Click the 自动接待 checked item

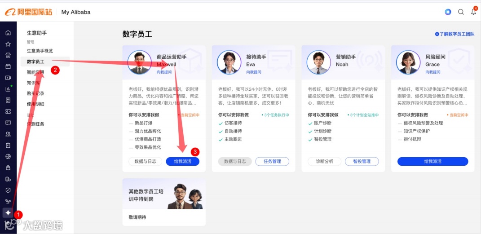tap(233, 131)
